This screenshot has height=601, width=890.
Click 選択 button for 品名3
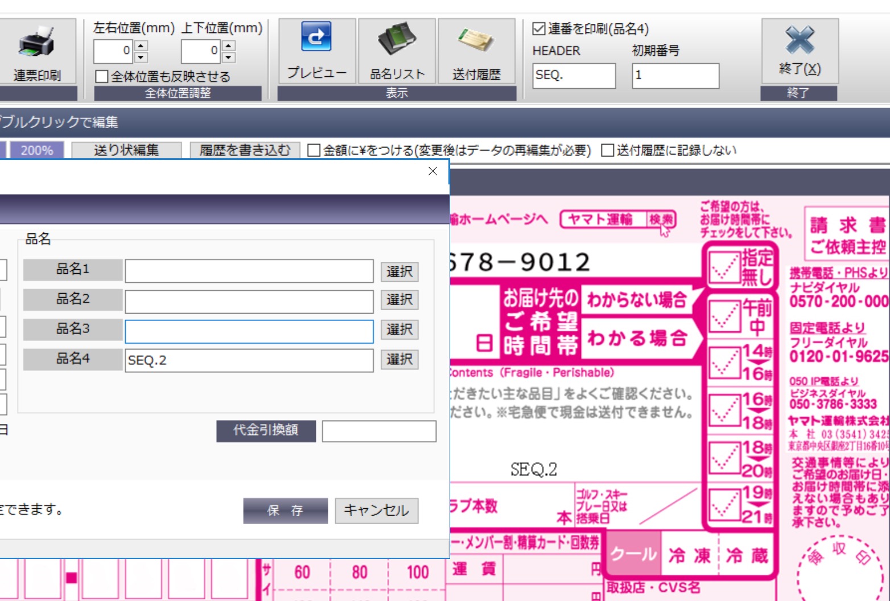399,330
